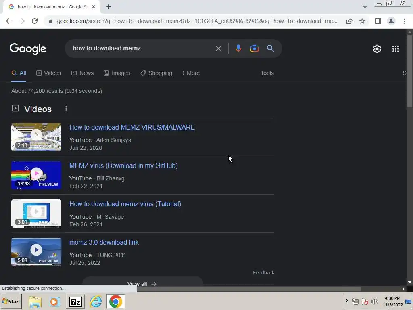Open Chrome's three-dot menu
Image resolution: width=413 pixels, height=310 pixels.
coord(404,21)
